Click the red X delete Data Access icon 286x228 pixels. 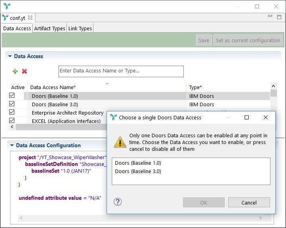click(24, 71)
